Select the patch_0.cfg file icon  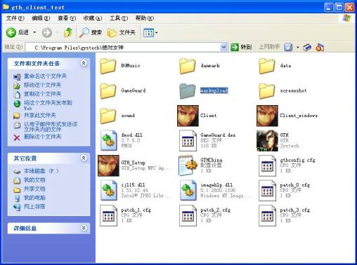[x=267, y=191]
